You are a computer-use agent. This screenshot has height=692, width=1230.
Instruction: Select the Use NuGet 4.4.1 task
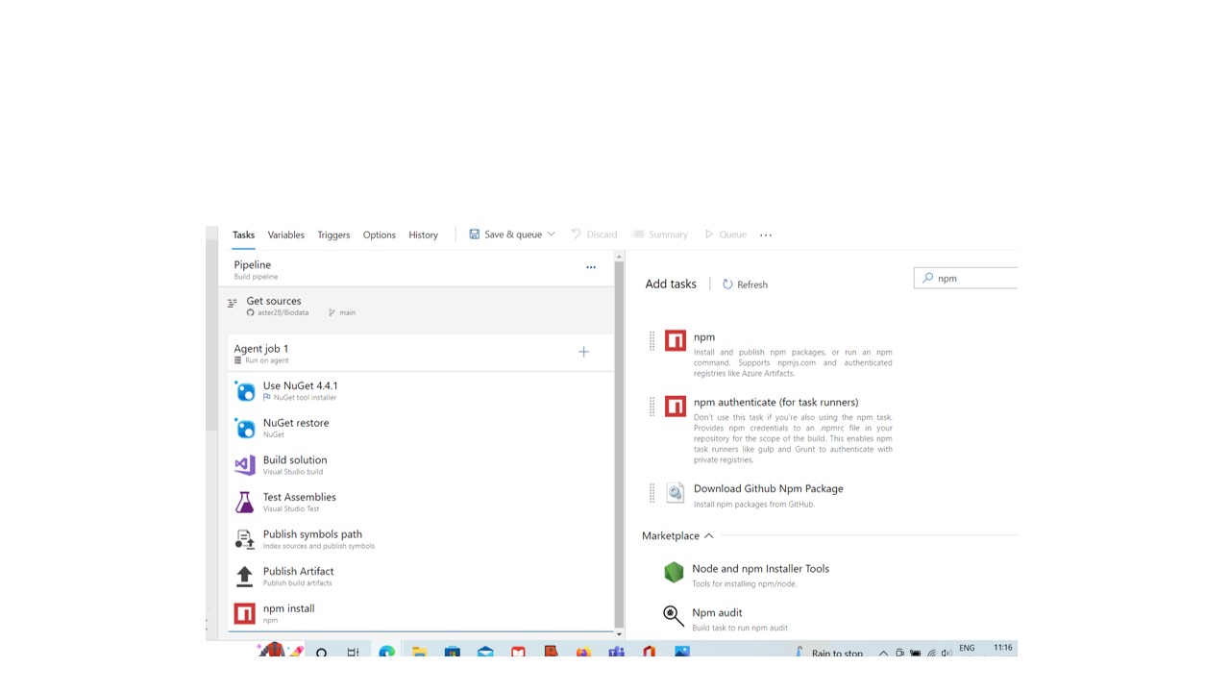point(421,390)
